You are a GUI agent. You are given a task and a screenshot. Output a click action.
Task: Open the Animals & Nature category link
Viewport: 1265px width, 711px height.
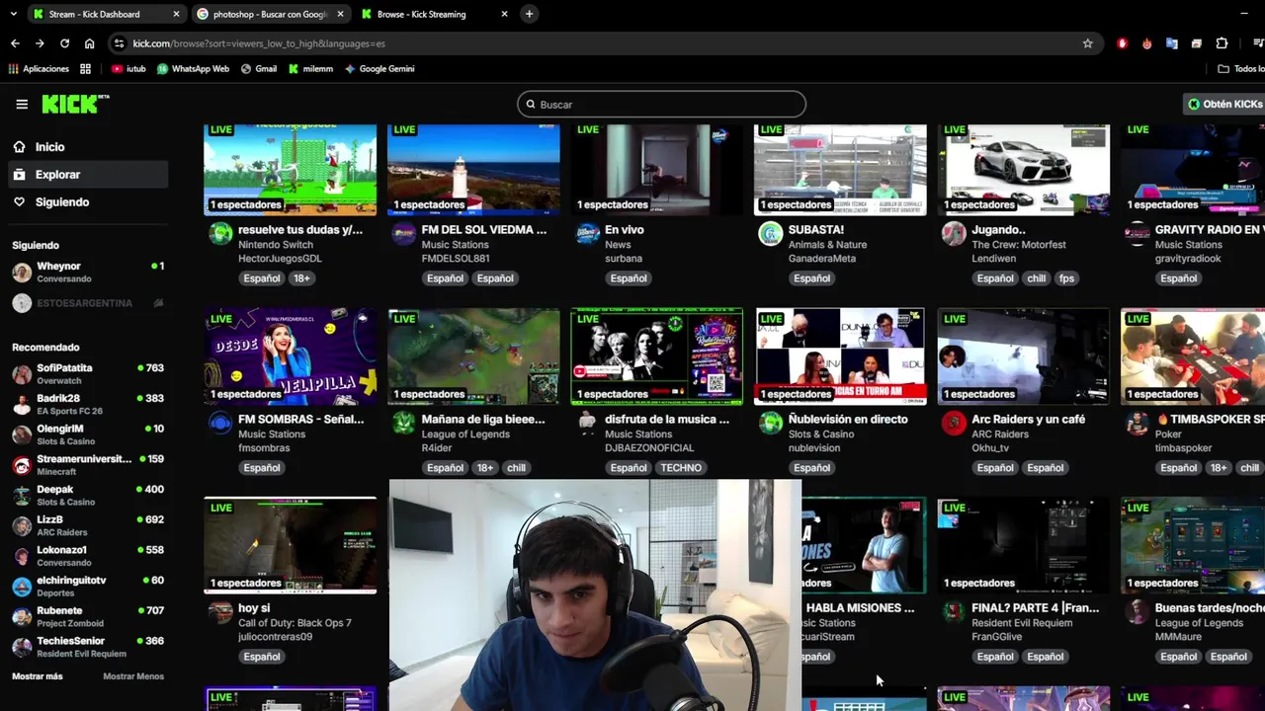pyautogui.click(x=827, y=245)
